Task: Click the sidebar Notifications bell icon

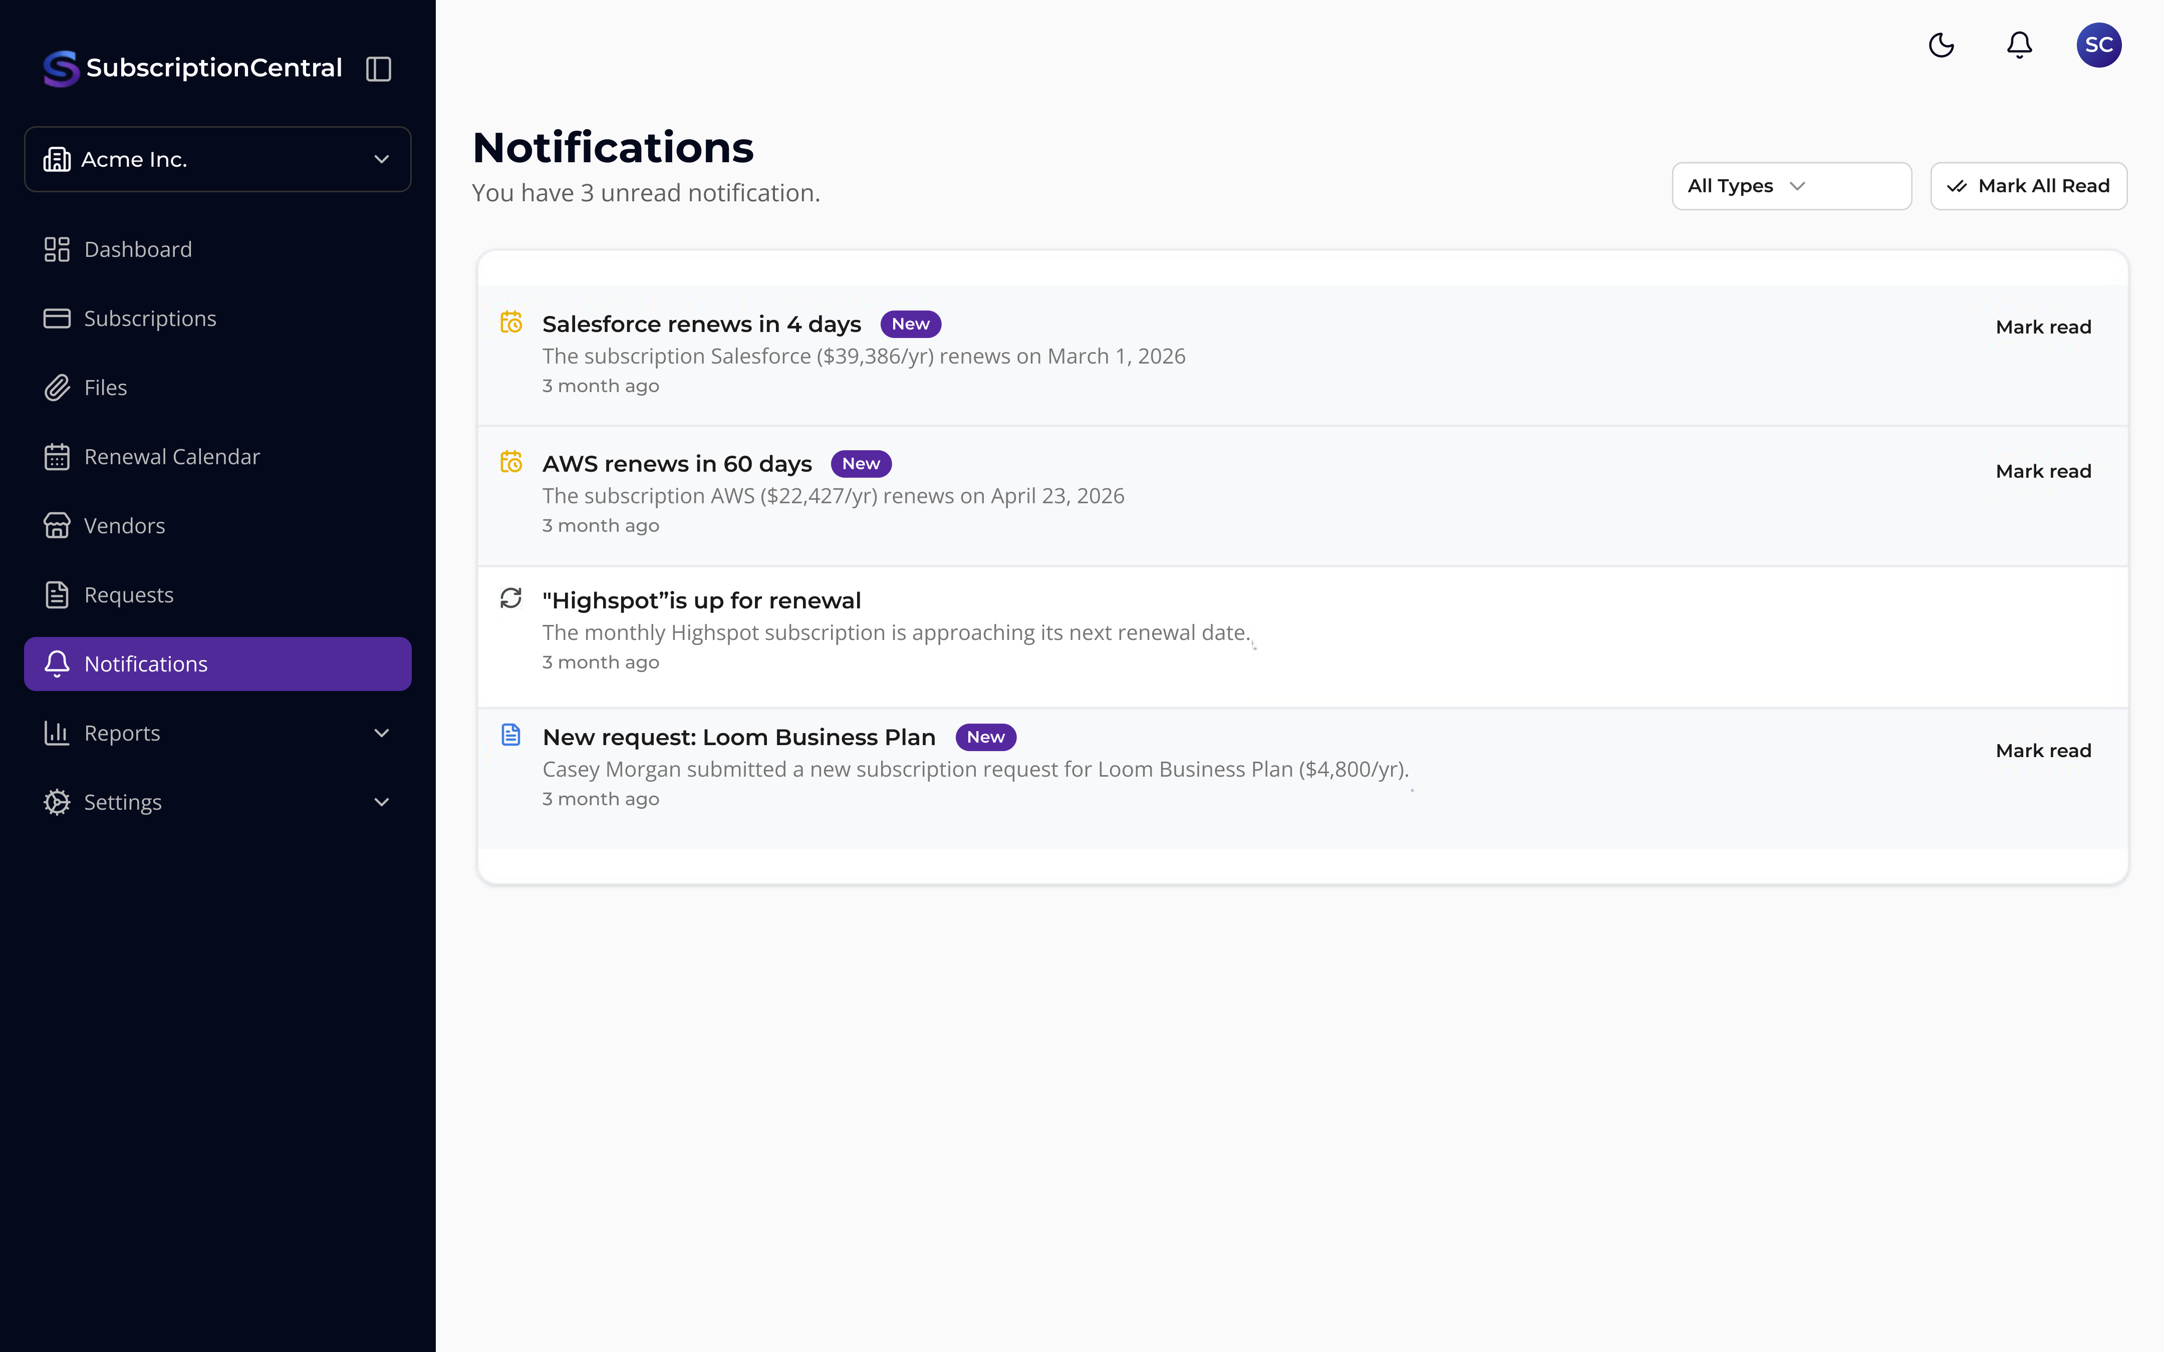Action: coord(57,663)
